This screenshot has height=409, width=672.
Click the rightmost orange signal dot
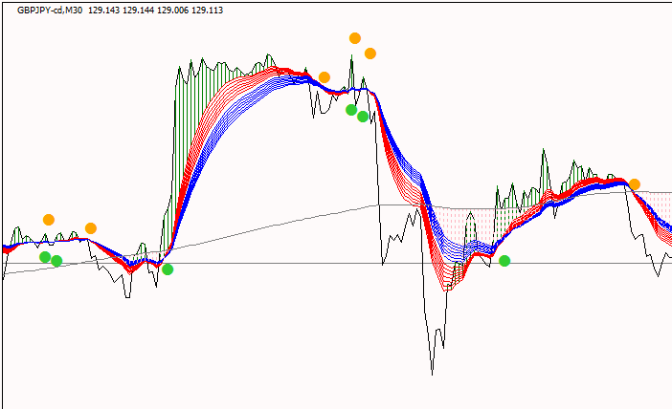[634, 184]
